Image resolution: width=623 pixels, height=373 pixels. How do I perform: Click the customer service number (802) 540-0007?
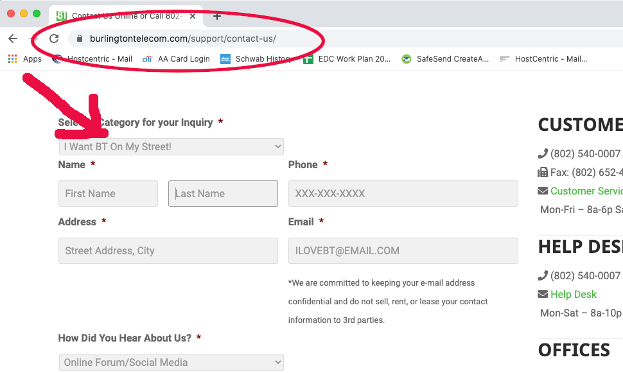click(x=585, y=153)
